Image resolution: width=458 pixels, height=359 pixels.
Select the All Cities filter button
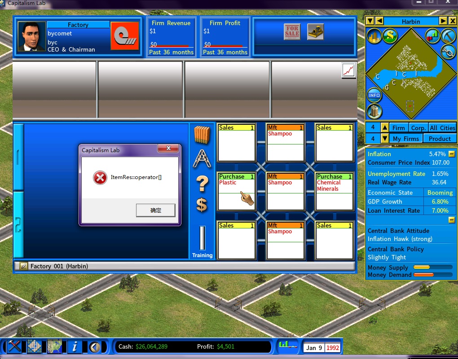(x=442, y=128)
